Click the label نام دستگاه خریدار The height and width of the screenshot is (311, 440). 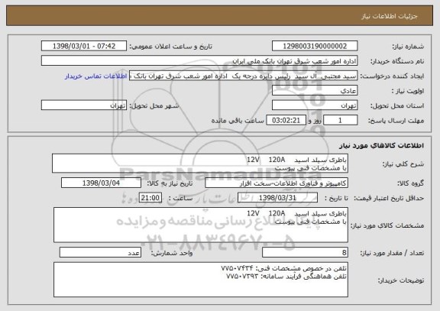(x=397, y=61)
